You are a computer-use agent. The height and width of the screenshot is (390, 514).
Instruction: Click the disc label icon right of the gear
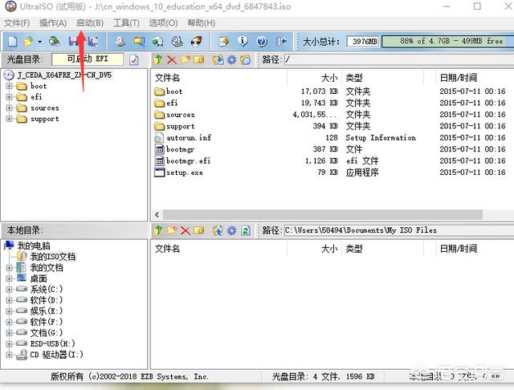245,60
